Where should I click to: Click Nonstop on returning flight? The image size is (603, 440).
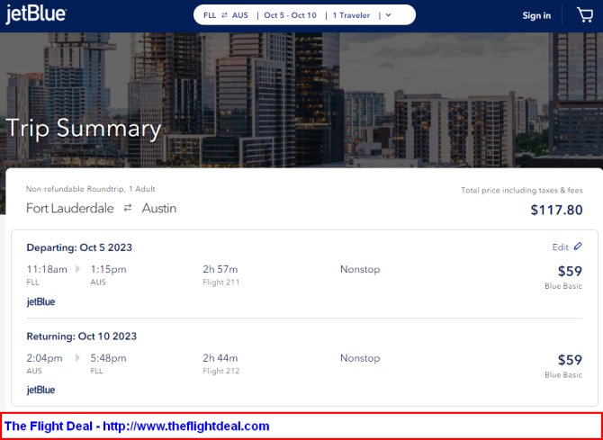point(360,358)
